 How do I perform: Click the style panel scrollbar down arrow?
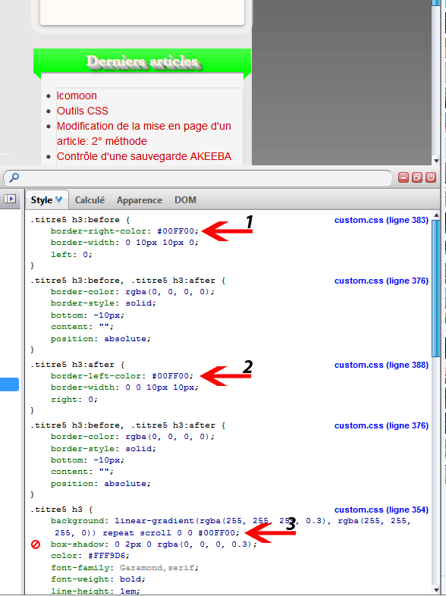click(436, 590)
